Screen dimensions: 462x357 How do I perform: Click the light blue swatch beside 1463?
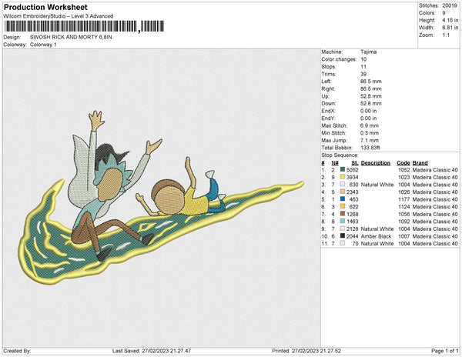click(342, 222)
